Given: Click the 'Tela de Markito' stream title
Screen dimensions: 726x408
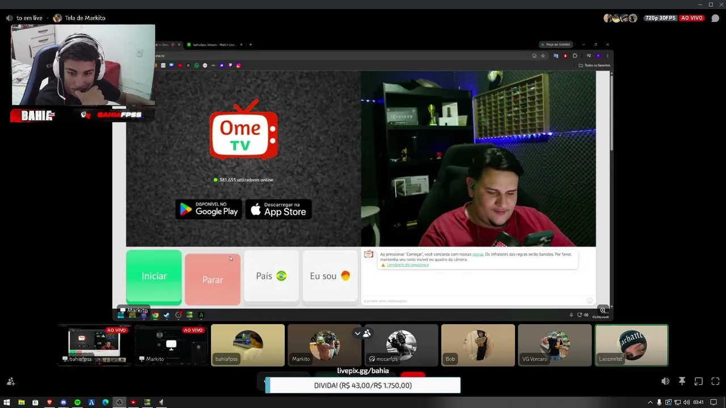Looking at the screenshot, I should [x=85, y=18].
